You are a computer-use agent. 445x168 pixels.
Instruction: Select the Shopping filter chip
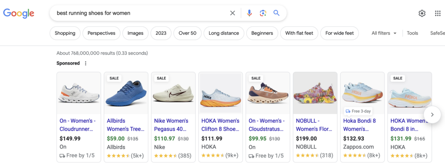click(x=65, y=33)
